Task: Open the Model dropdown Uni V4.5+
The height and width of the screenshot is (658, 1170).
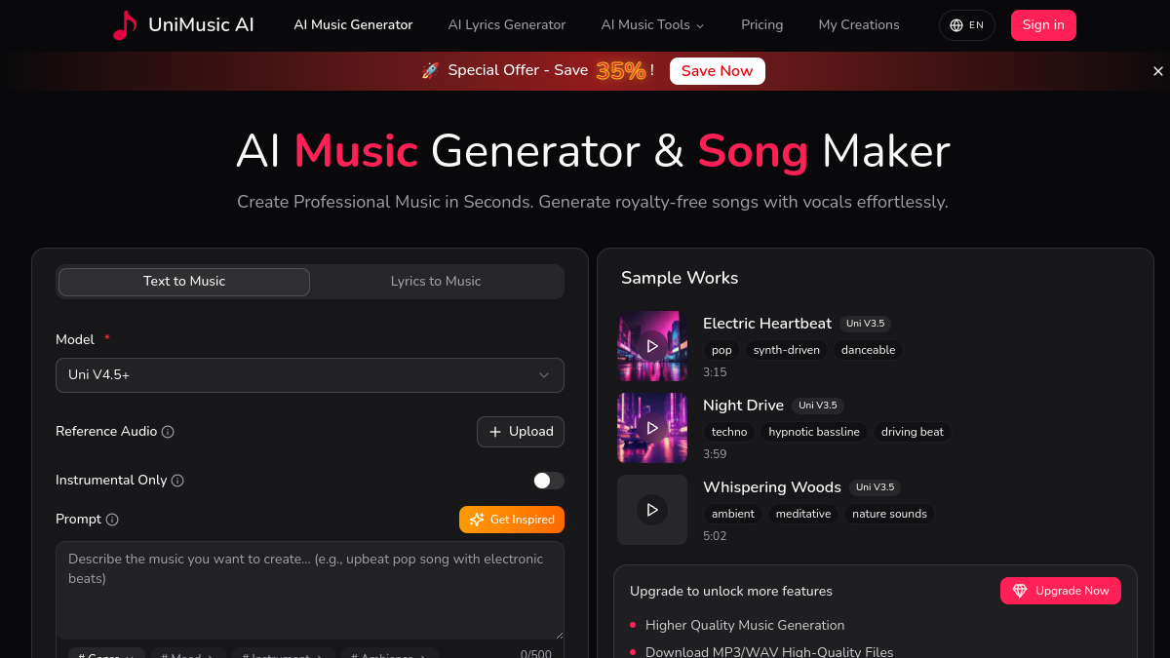Action: tap(310, 375)
